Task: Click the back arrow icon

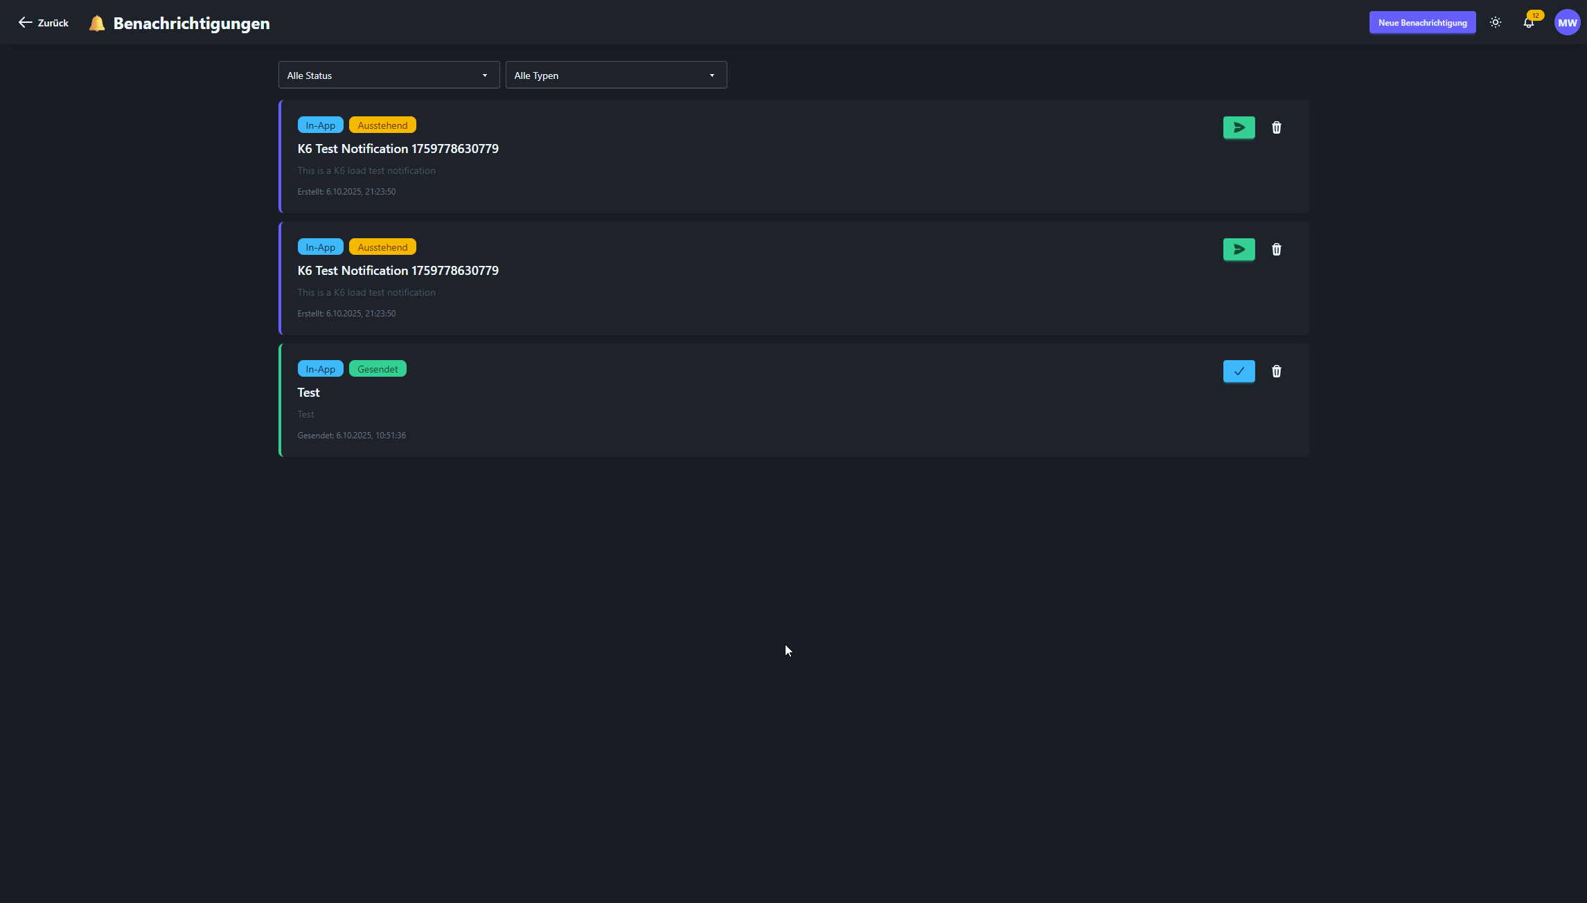Action: (x=25, y=23)
